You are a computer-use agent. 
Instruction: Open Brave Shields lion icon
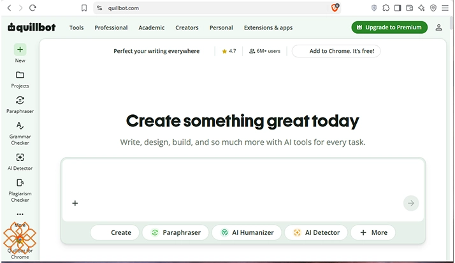coord(335,8)
